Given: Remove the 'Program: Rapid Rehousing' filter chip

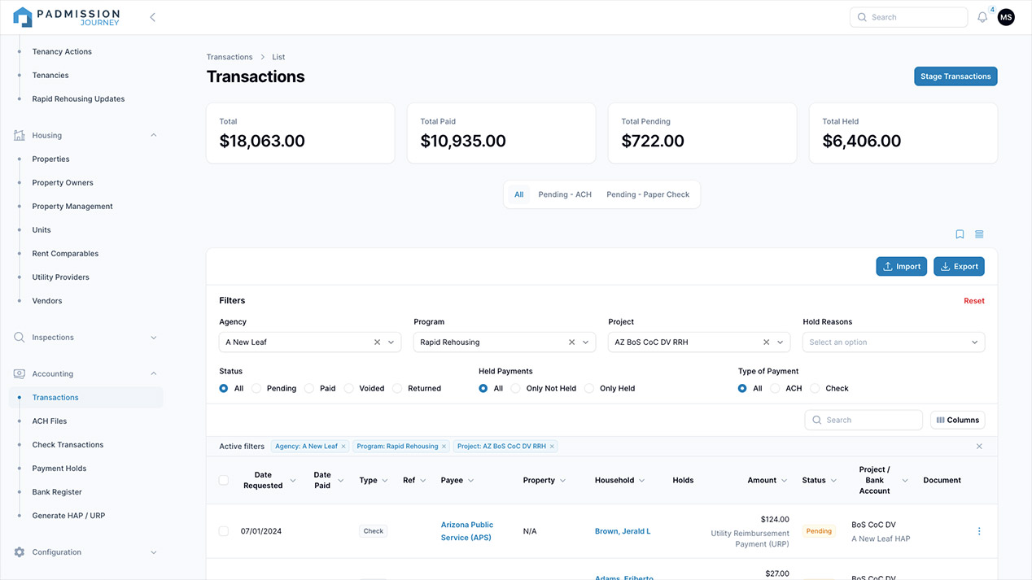Looking at the screenshot, I should (x=444, y=447).
